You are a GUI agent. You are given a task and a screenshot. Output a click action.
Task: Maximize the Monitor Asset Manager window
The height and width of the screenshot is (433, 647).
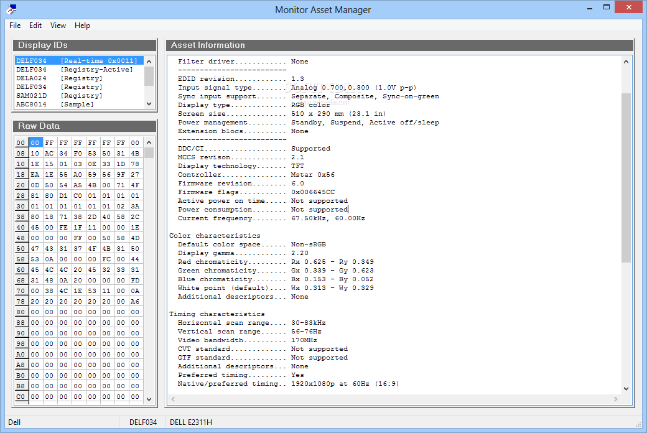[x=606, y=7]
